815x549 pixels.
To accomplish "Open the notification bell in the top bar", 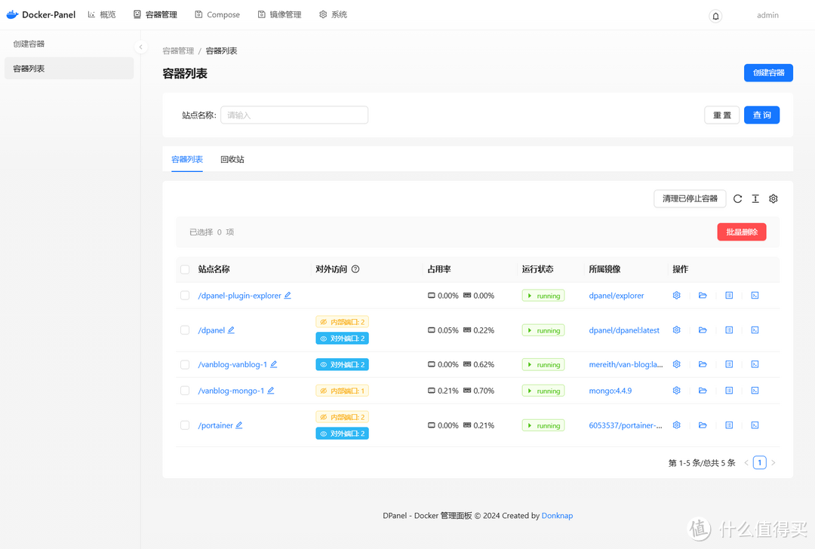I will 715,14.
